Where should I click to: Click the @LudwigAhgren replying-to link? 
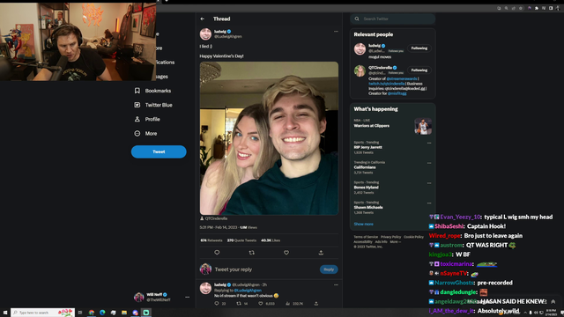click(x=248, y=291)
